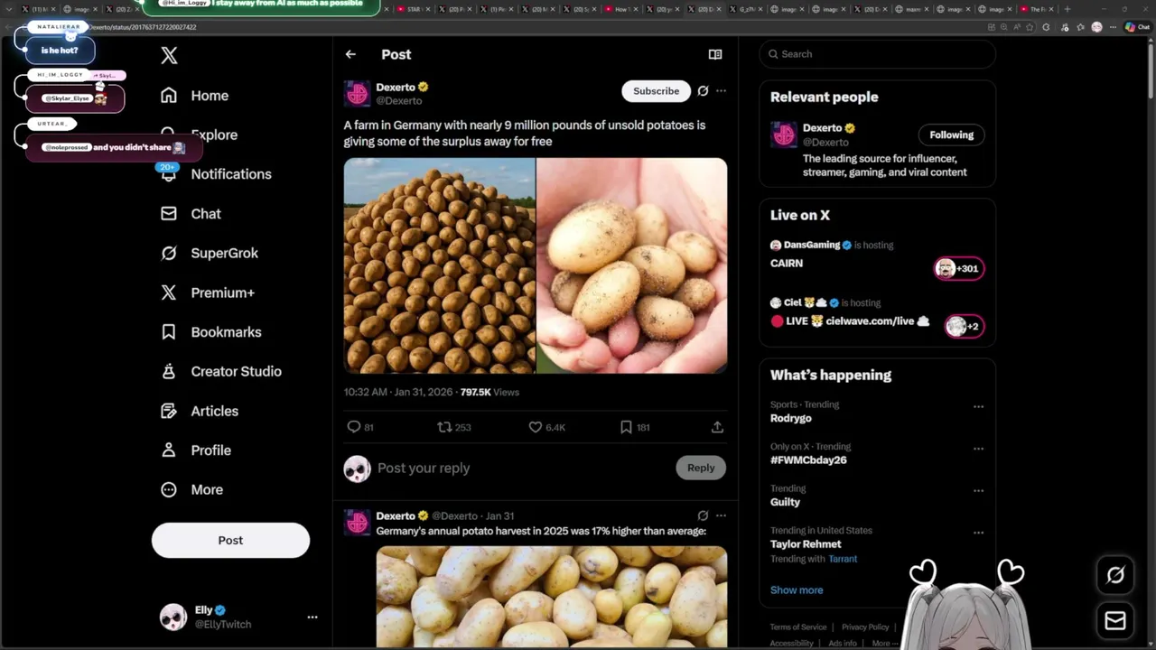
Task: Open the Rodrygo trending topic
Action: (x=791, y=419)
